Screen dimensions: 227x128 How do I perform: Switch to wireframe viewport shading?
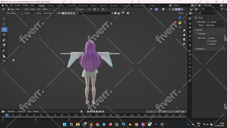173,9
